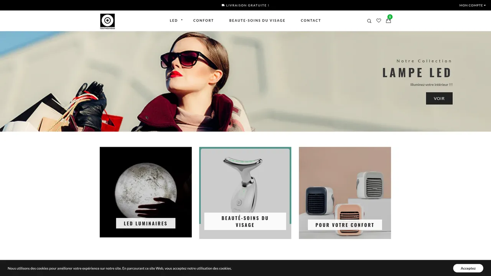Click the delivery truck icon

coord(223,5)
